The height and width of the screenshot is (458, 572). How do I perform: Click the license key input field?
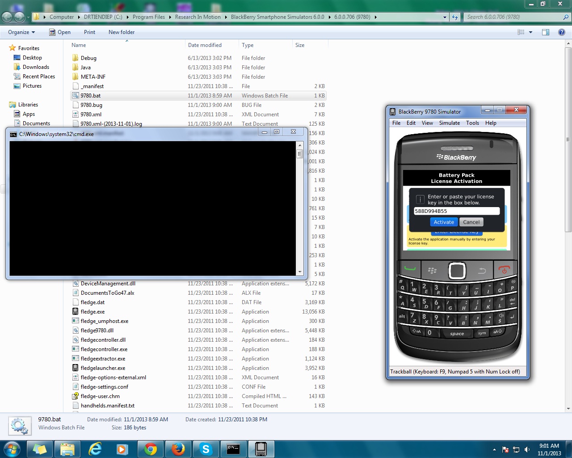(x=456, y=211)
